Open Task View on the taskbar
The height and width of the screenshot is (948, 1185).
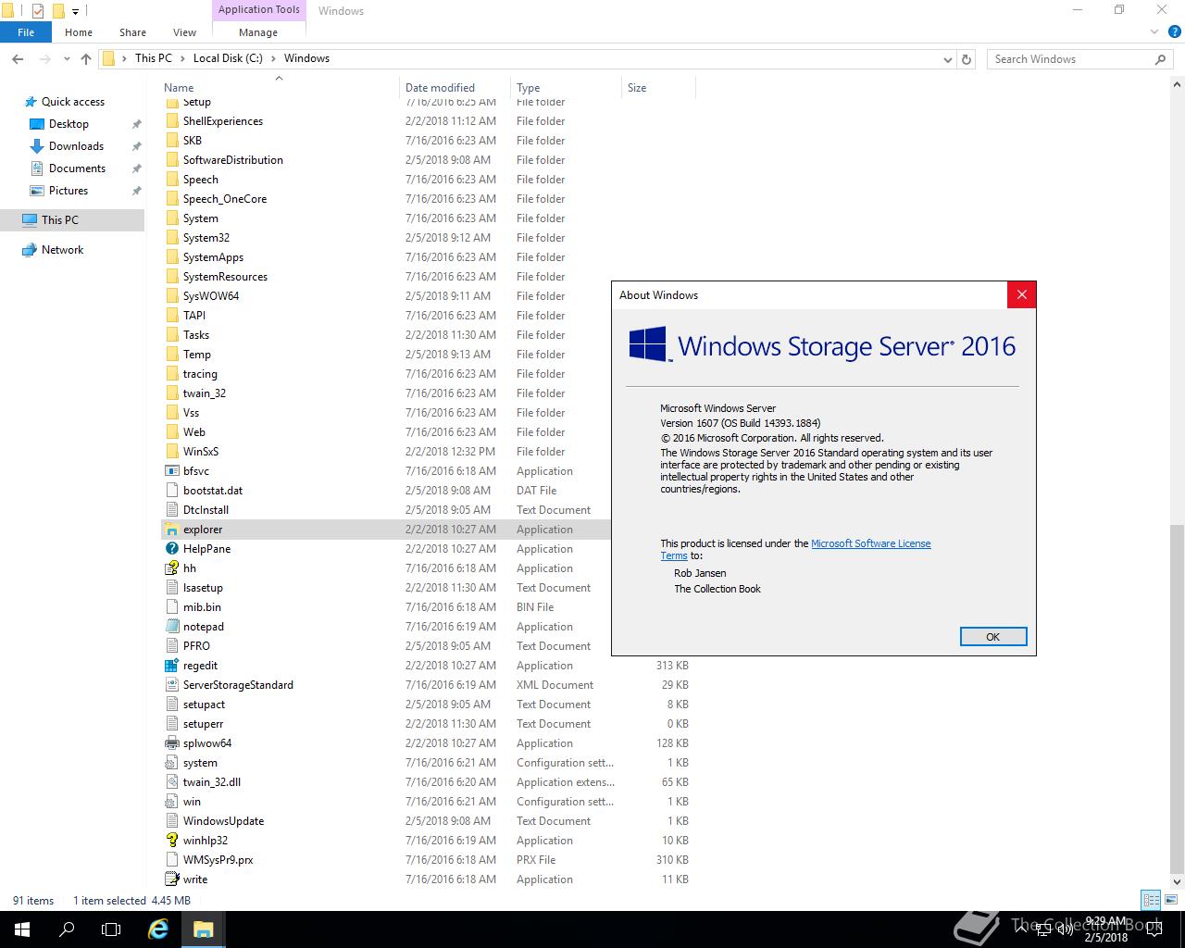111,929
